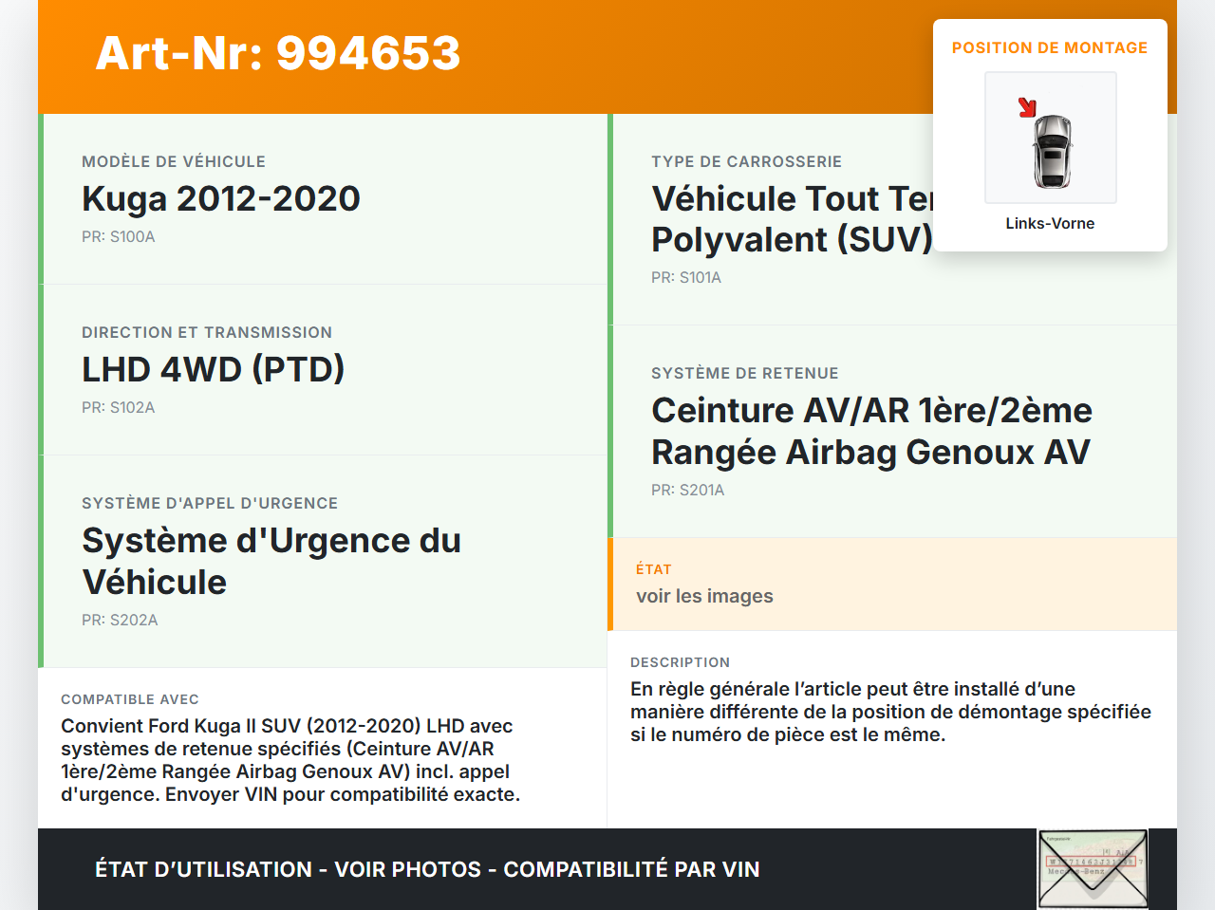This screenshot has height=910, width=1215.
Task: Click the VIN envelope icon
Action: tap(1093, 869)
